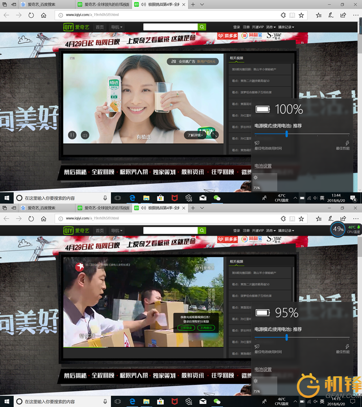Click the 49% floating monitor widget
This screenshot has height=407, width=362.
338,229
